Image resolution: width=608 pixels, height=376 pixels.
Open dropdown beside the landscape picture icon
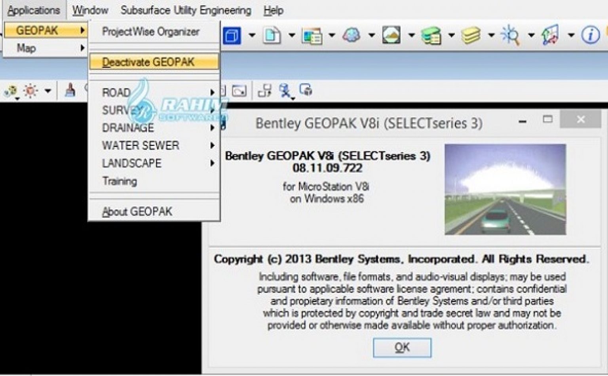point(412,35)
